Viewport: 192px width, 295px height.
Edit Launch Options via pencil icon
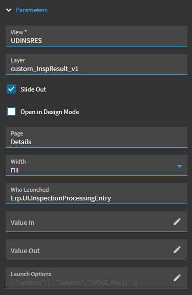[177, 278]
